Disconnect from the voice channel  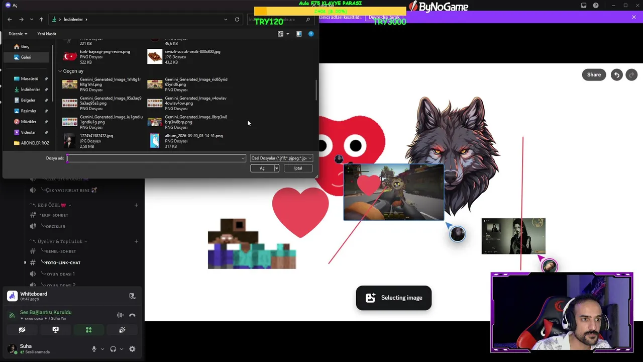coord(132,315)
